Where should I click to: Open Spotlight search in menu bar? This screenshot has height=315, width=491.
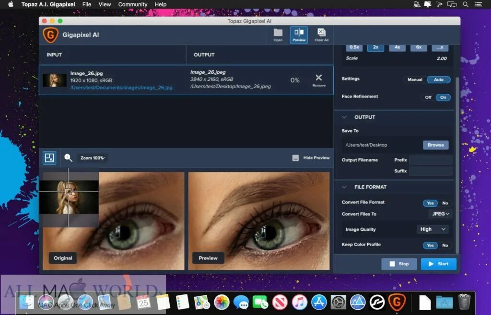(466, 4)
